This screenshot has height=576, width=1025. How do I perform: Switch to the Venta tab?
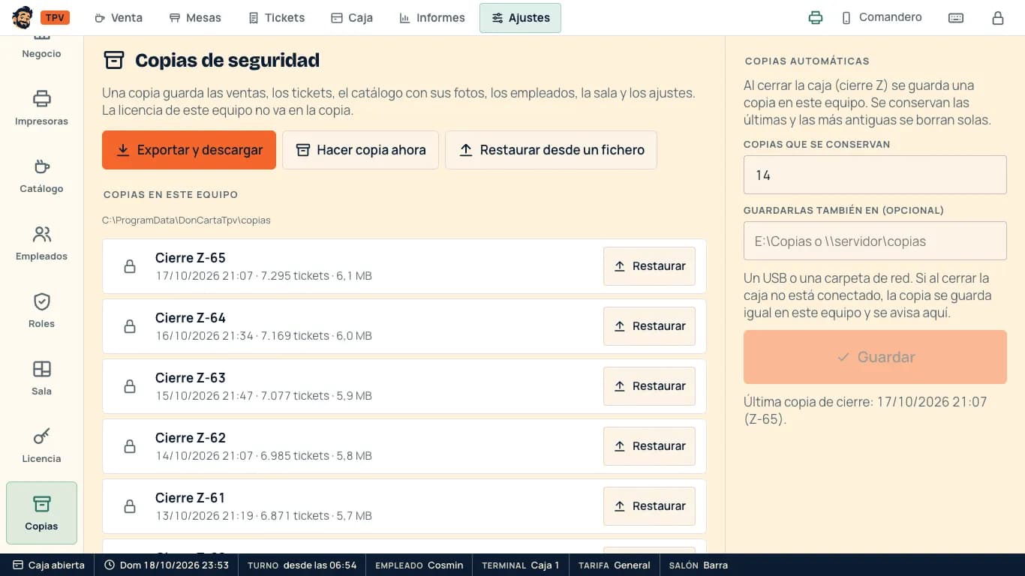click(x=119, y=18)
